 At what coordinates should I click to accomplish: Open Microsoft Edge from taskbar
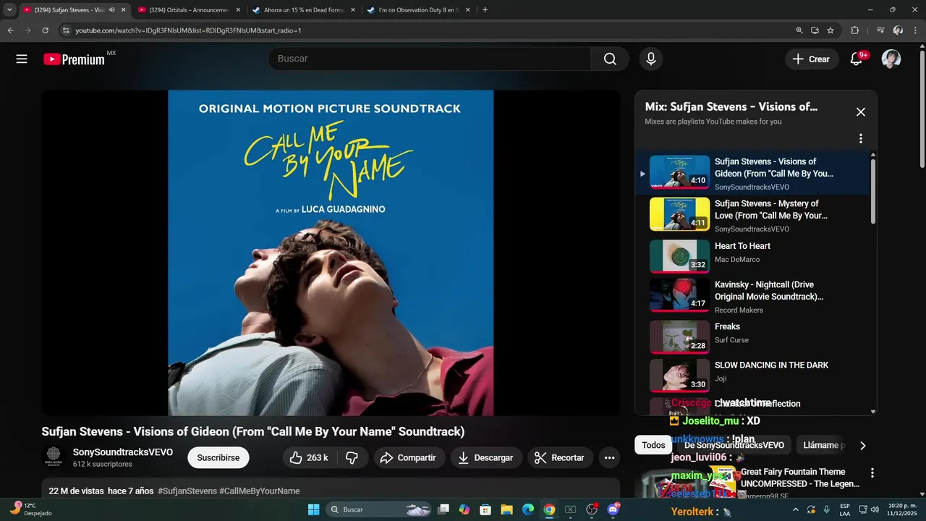528,509
